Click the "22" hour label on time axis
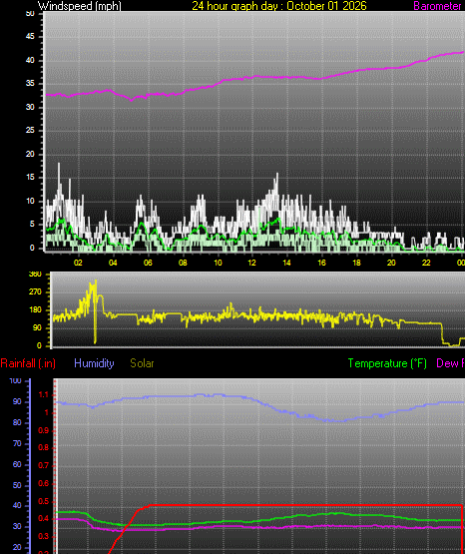The height and width of the screenshot is (554, 465). pos(426,263)
